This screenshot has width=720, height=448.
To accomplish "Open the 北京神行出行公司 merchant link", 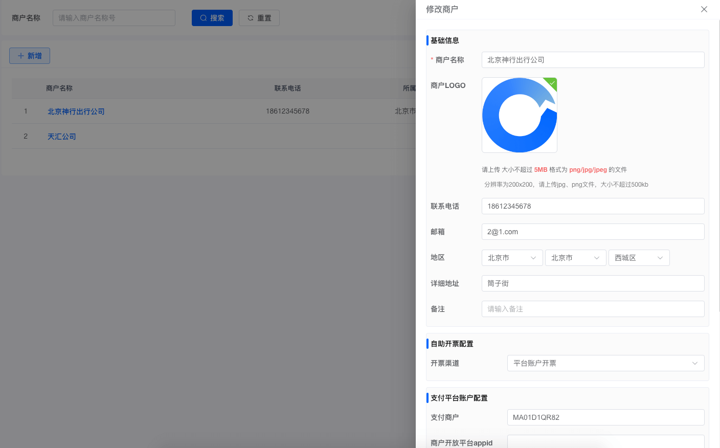I will click(x=76, y=111).
